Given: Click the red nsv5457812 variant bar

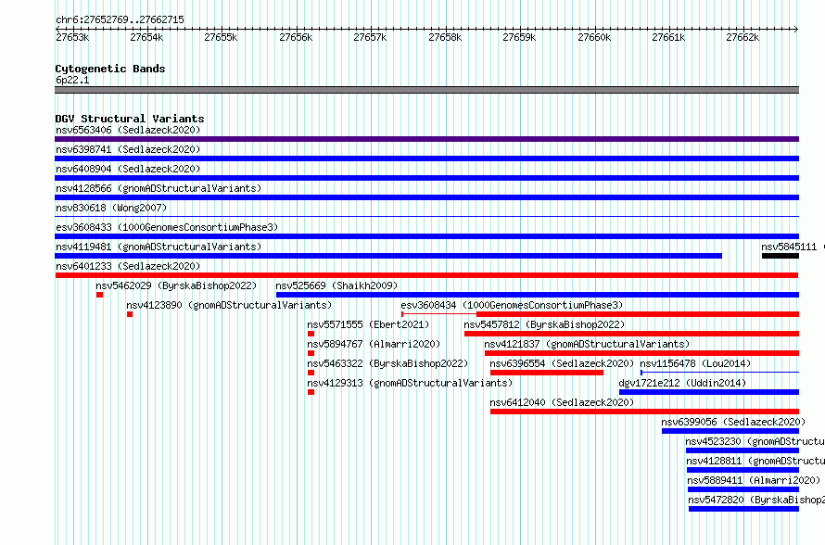Looking at the screenshot, I should click(x=631, y=334).
